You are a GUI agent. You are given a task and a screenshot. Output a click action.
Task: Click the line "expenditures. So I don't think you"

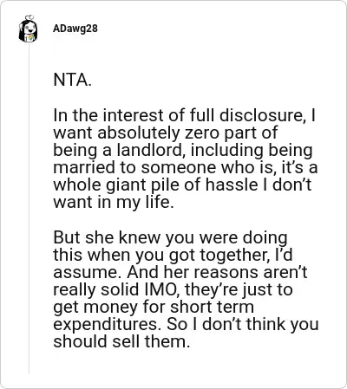(x=186, y=325)
